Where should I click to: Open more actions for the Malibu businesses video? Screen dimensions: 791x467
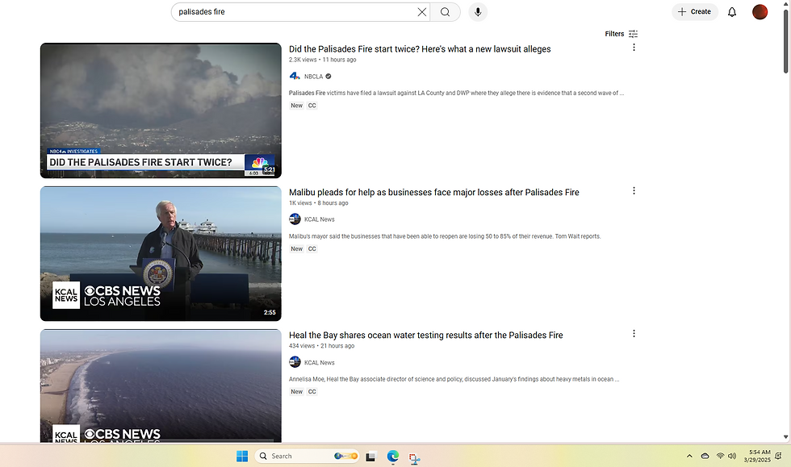click(x=634, y=190)
